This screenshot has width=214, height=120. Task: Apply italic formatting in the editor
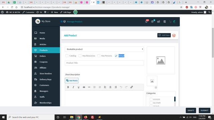(73, 87)
